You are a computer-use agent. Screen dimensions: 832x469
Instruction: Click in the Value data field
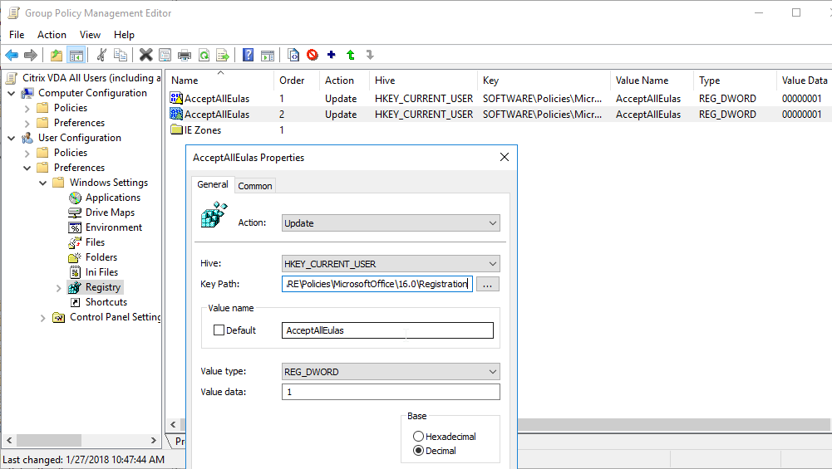(391, 392)
